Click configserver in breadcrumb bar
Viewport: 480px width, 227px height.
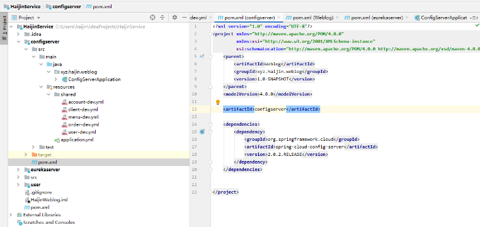(x=64, y=6)
